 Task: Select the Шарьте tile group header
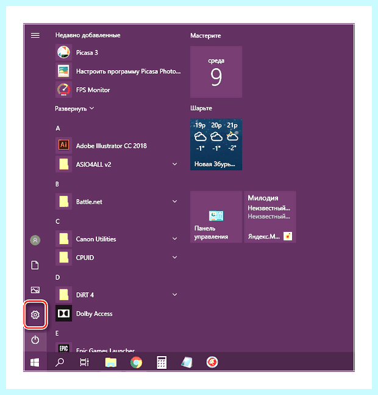tap(201, 108)
